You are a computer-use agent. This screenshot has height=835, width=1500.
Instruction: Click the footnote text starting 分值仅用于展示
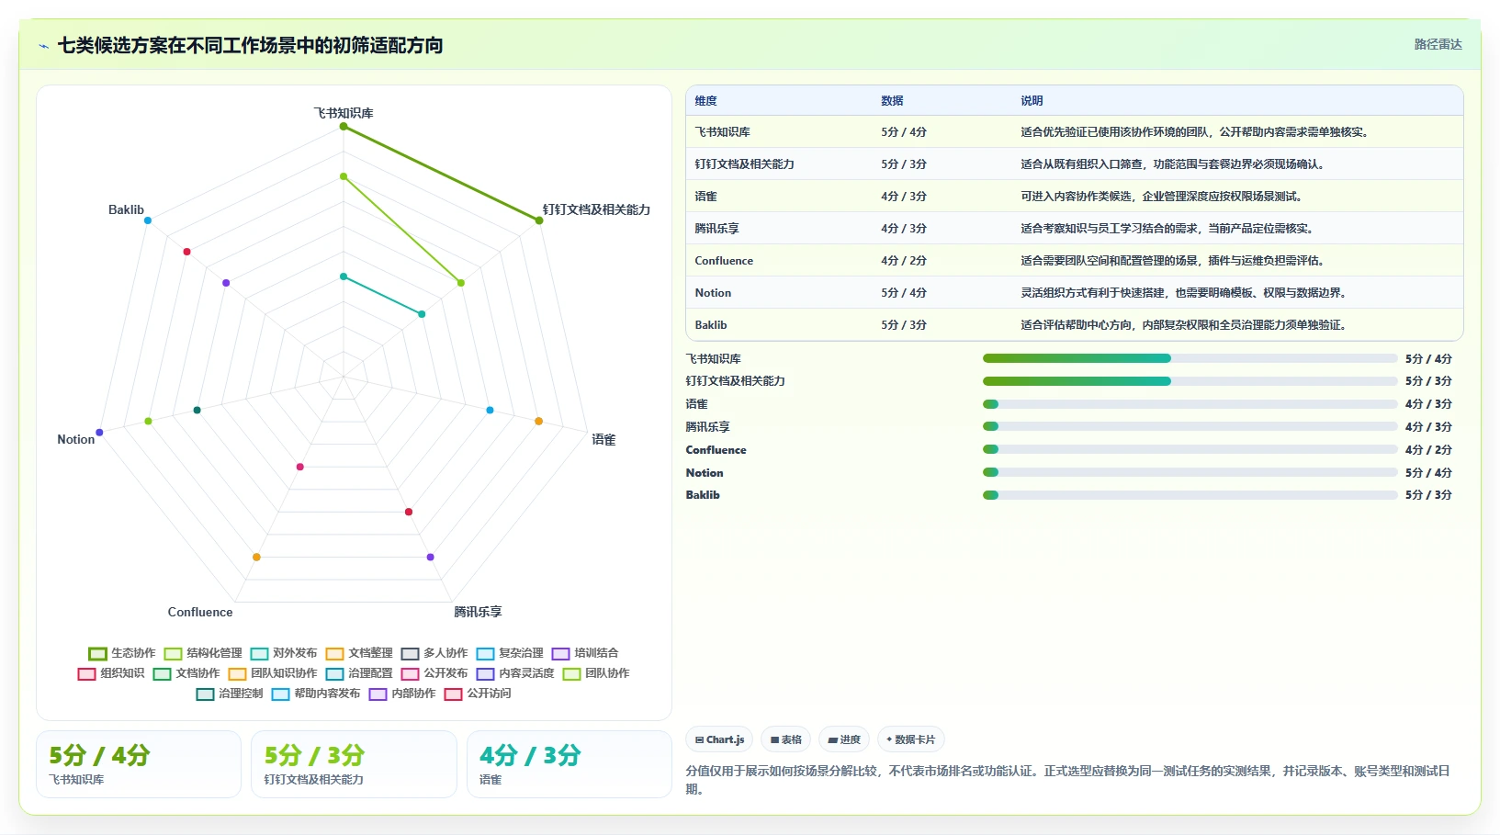tap(1068, 780)
